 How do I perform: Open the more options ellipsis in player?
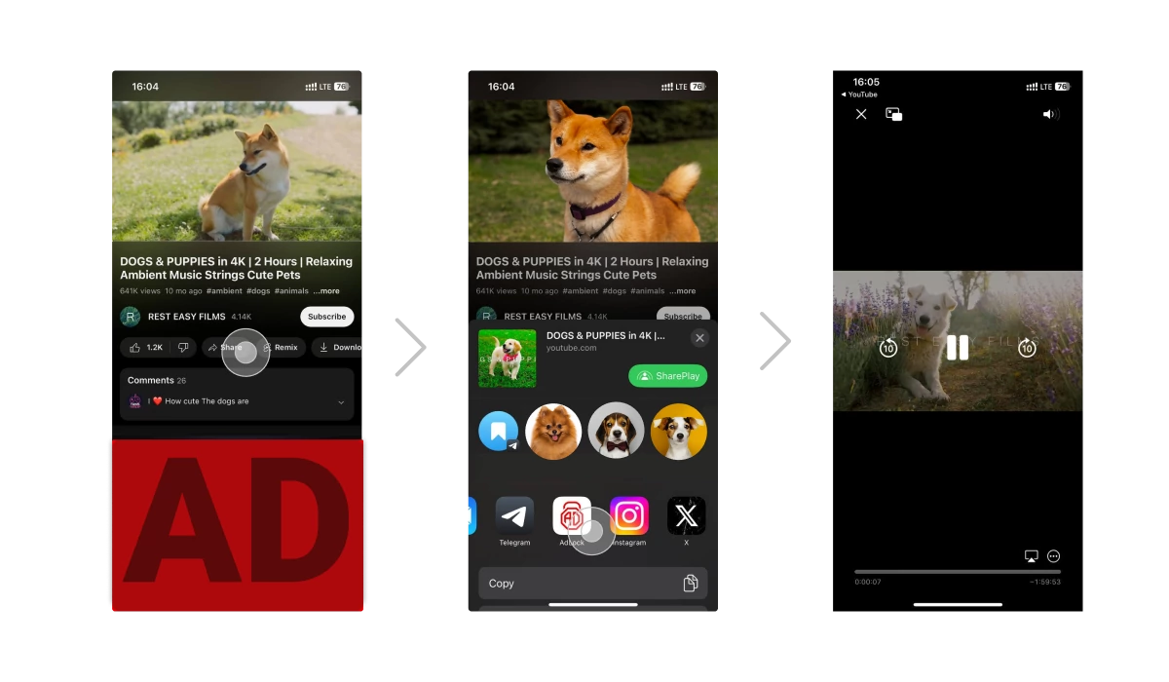point(1053,556)
